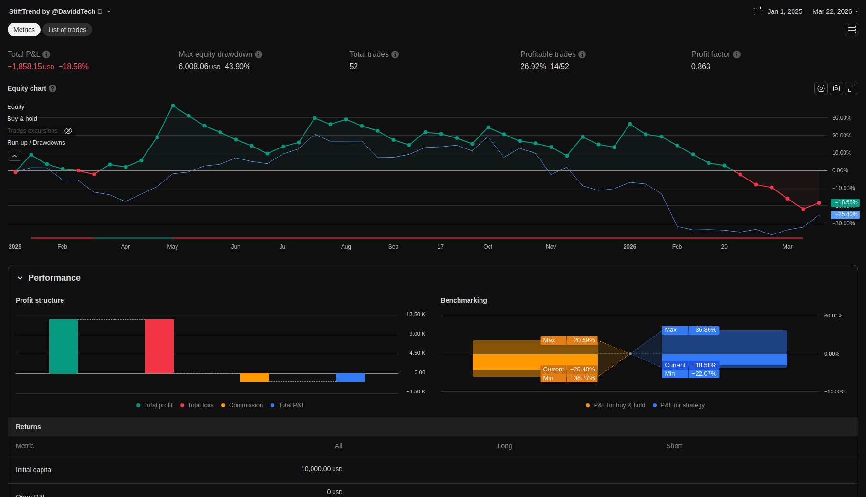The width and height of the screenshot is (866, 497).
Task: Open the date range dropdown
Action: pos(806,11)
